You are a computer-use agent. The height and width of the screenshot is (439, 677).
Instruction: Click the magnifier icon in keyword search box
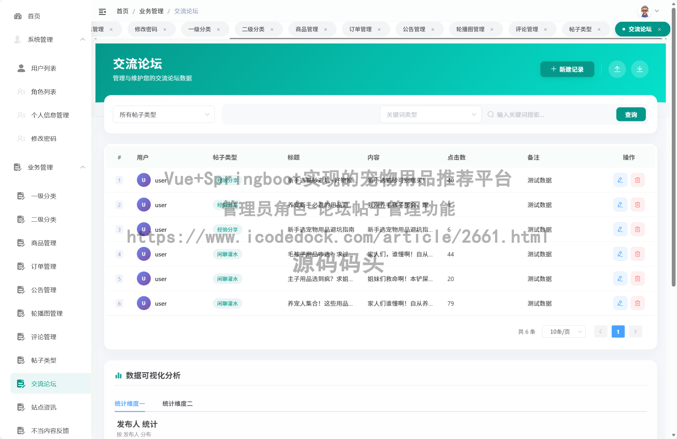point(490,114)
